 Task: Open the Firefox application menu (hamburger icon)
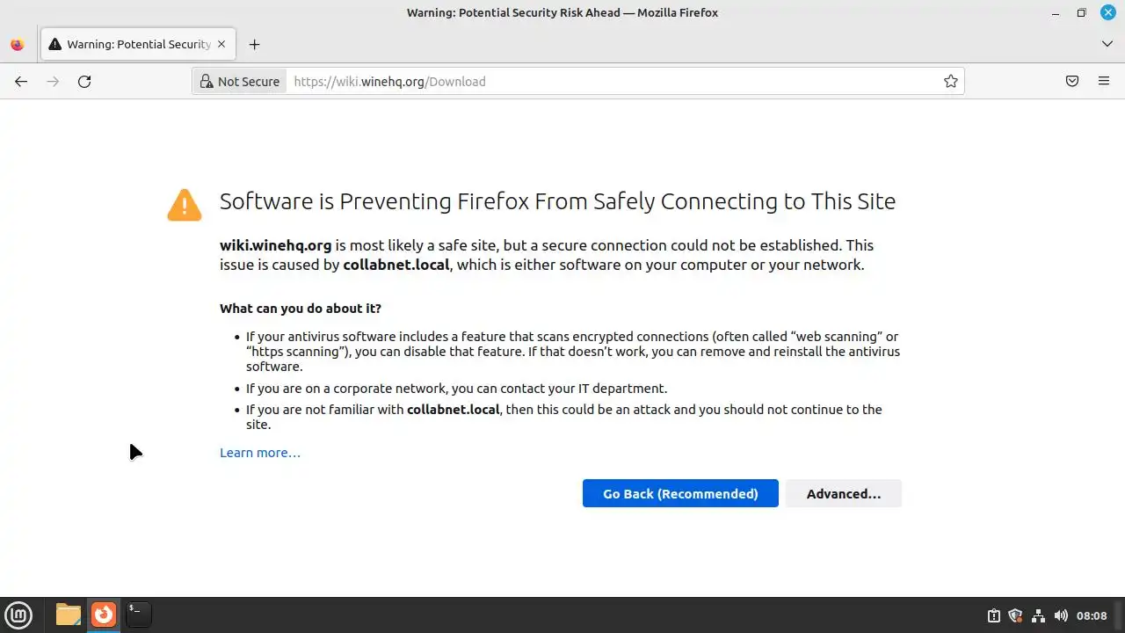click(x=1104, y=82)
